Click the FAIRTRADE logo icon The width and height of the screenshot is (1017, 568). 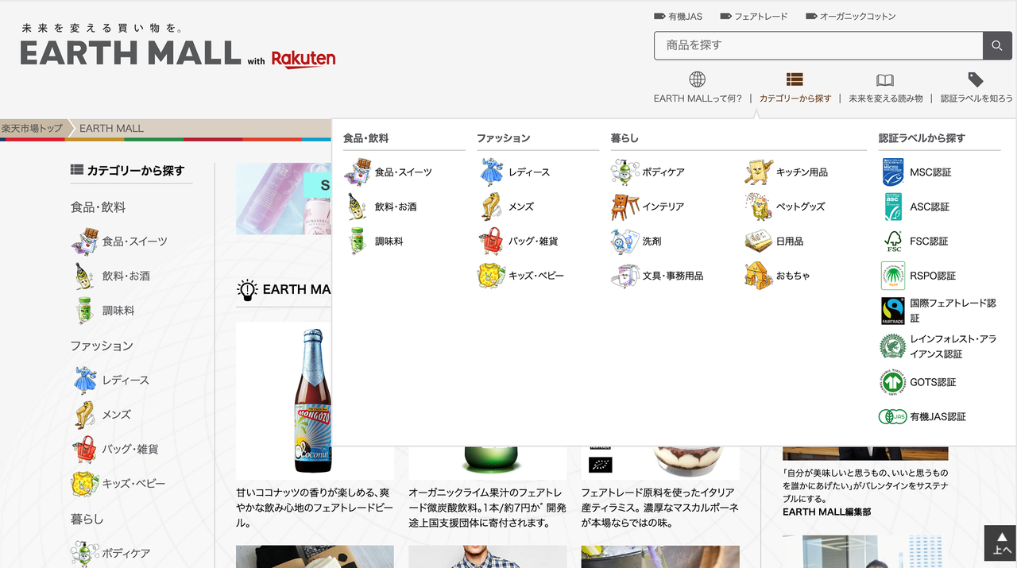[893, 311]
